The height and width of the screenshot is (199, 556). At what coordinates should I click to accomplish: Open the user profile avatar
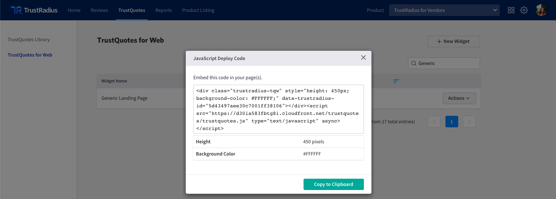click(x=541, y=10)
